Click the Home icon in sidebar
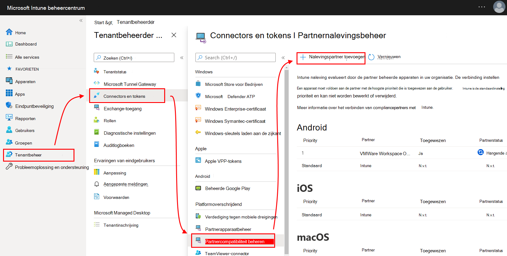 pos(9,32)
